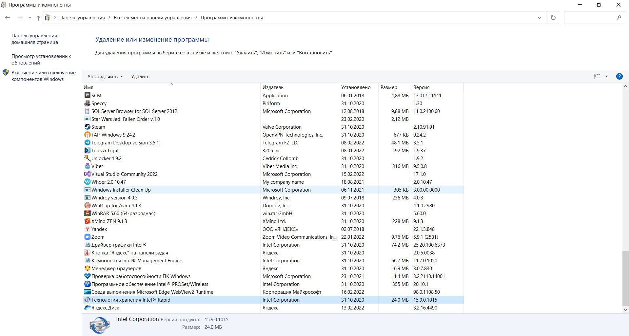Select Star Wars Jedi Fallen Order v.1.0
Viewport: 629px width, 336px height.
273,119
